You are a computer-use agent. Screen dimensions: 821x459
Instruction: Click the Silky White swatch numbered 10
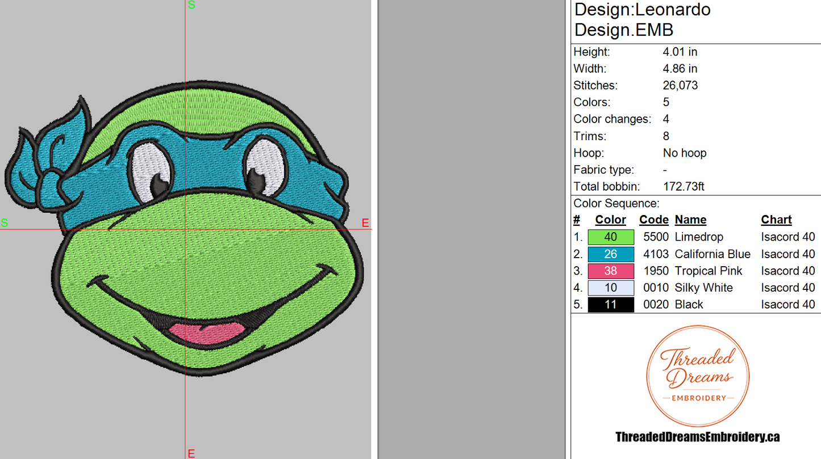[x=611, y=288]
